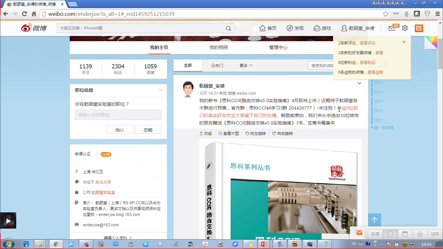This screenshot has height=249, width=443.
Task: Click the taskbar clock 19:34
Action: click(x=426, y=244)
